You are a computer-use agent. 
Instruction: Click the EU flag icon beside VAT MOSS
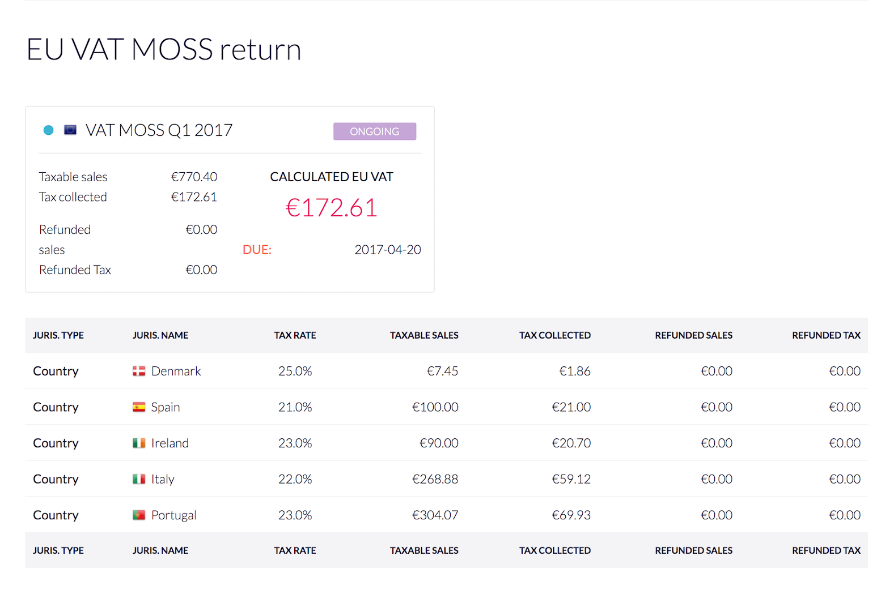pos(70,130)
